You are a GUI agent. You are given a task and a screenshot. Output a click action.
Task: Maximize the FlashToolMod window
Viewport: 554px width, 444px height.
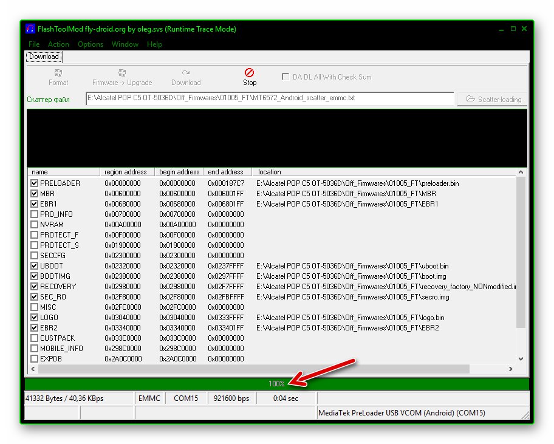pyautogui.click(x=513, y=29)
